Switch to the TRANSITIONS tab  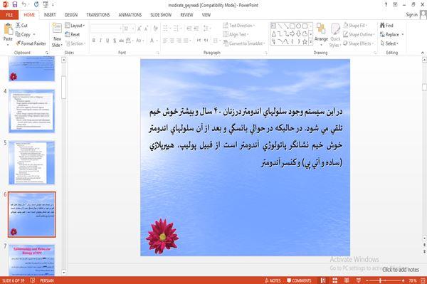tap(98, 15)
